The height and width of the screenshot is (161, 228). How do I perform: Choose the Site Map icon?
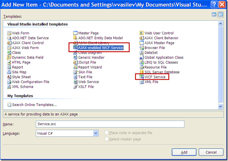pyautogui.click(x=9, y=72)
